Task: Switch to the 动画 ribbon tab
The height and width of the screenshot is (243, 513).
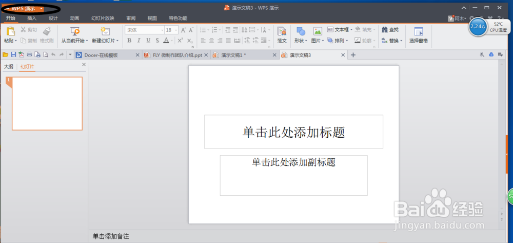Action: [74, 18]
